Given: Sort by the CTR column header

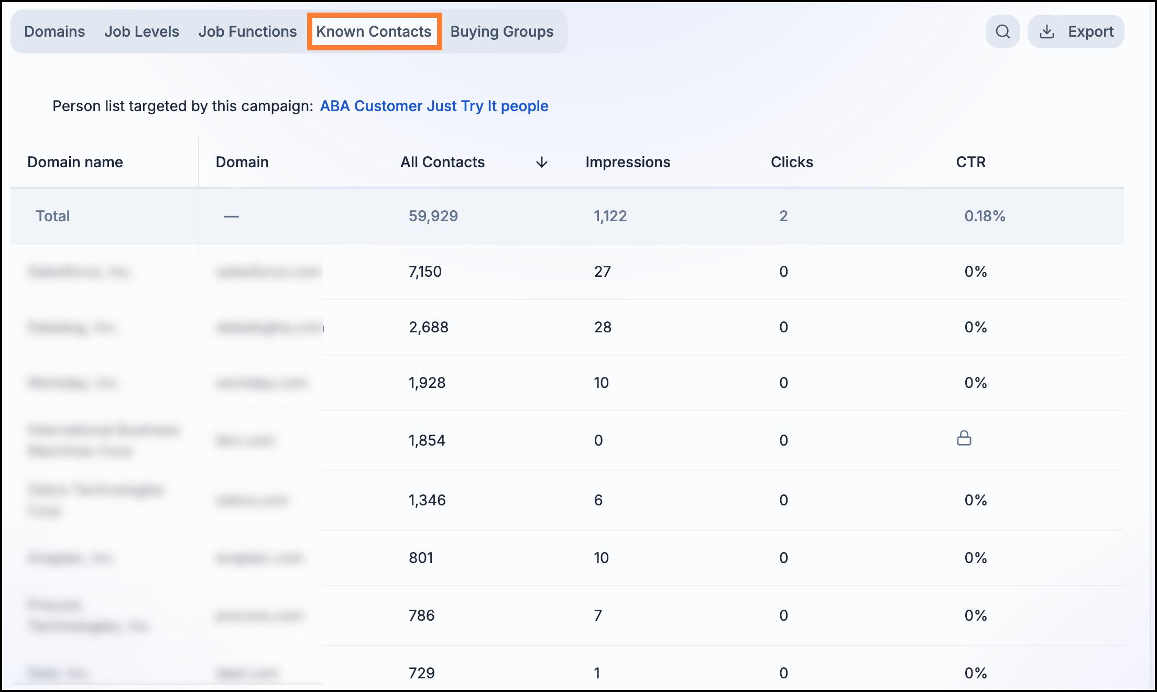Looking at the screenshot, I should pyautogui.click(x=970, y=162).
